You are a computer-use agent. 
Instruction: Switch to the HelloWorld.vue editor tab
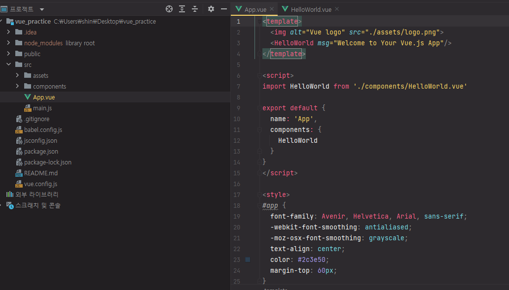tap(311, 9)
